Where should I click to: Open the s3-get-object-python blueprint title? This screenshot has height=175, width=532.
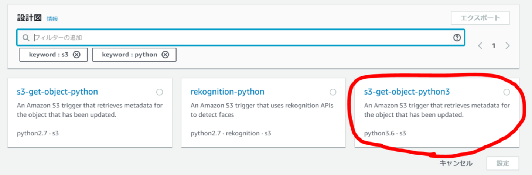(57, 92)
